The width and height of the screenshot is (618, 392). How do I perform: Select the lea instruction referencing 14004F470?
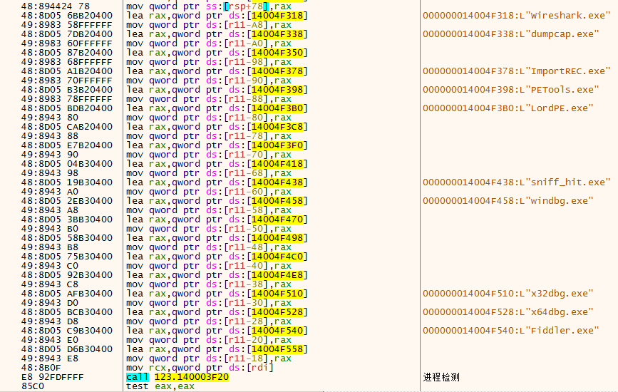[217, 220]
